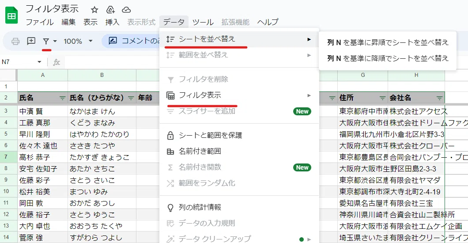468x243 pixels.
Task: Select 列の統計情報 menu item
Action: tap(239, 207)
